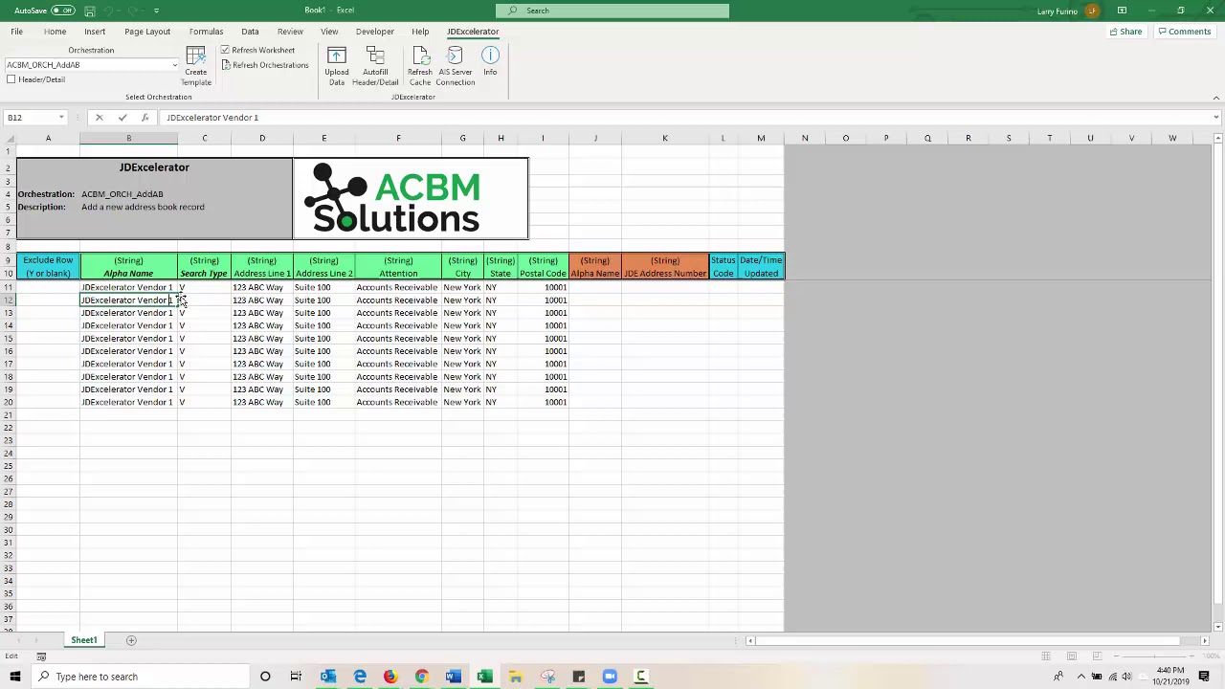Viewport: 1225px width, 689px height.
Task: Click the Refresh Cache icon
Action: point(420,65)
